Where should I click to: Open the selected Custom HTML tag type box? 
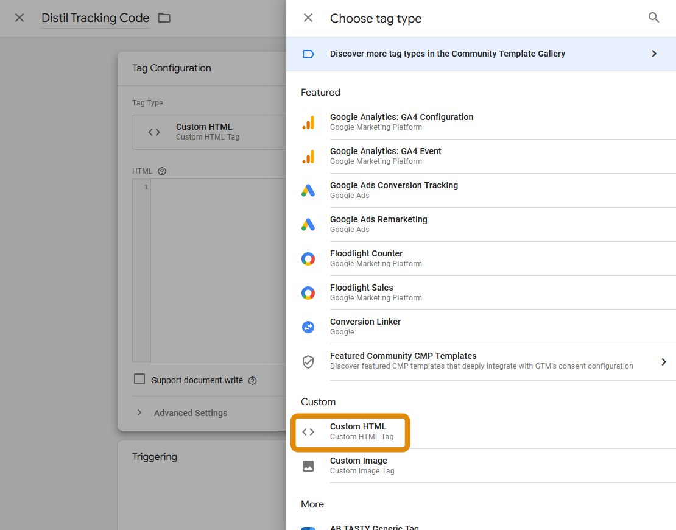(209, 132)
